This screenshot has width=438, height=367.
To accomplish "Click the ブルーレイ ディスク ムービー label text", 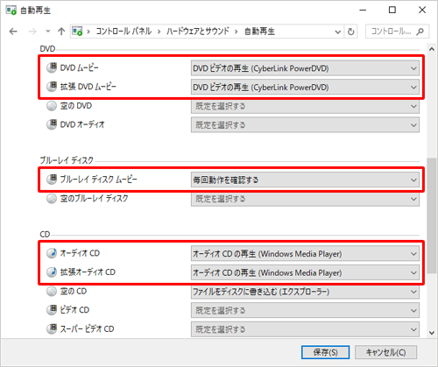I will [x=98, y=180].
